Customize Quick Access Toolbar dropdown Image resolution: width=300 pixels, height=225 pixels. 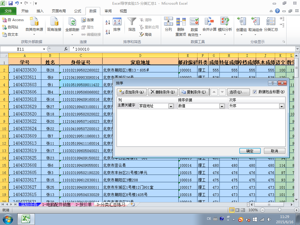pos(36,3)
